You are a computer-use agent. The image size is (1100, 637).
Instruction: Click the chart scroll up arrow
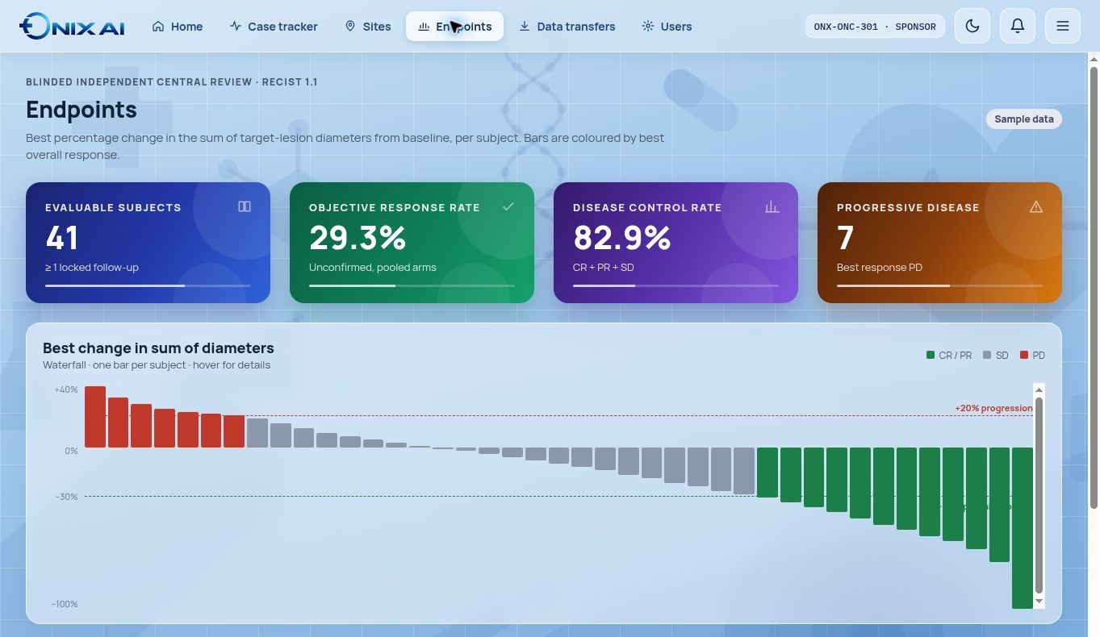tap(1039, 390)
